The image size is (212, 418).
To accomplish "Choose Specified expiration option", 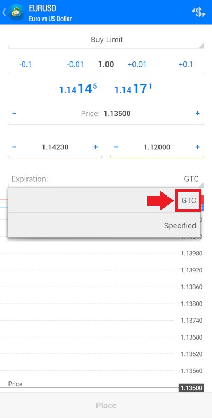I will pos(104,226).
